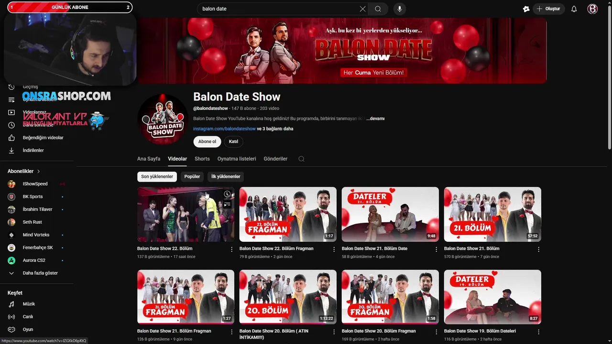Open Müzik icon under Keşfet

[11, 304]
